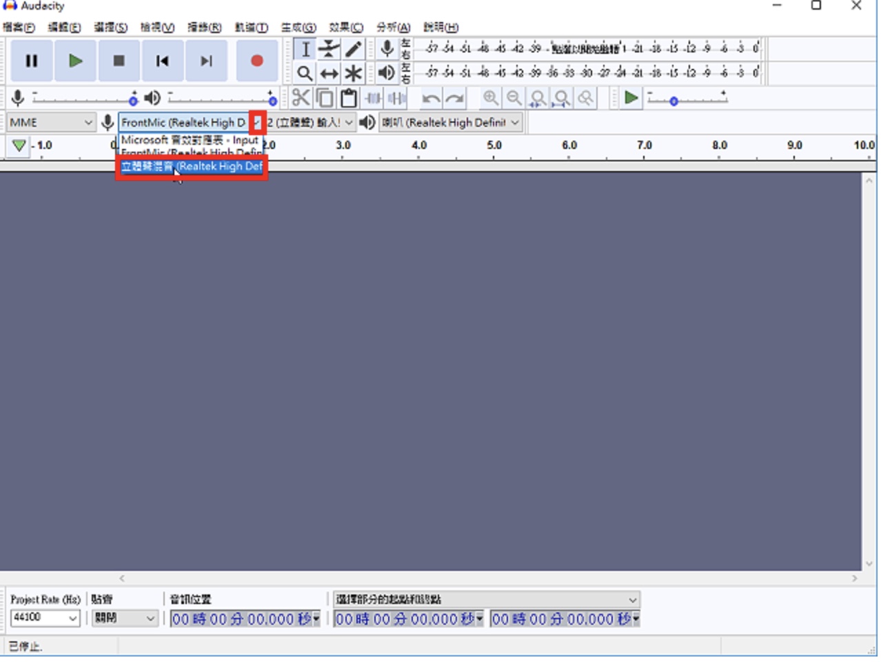The height and width of the screenshot is (662, 881).
Task: Open the 分析(A) menu
Action: pos(394,28)
